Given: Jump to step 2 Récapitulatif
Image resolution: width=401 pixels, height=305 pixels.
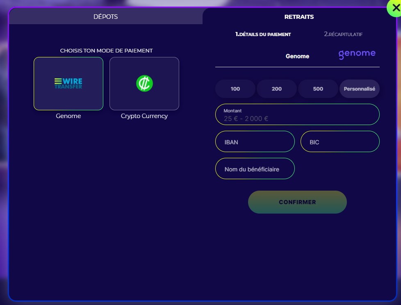Looking at the screenshot, I should click(x=343, y=34).
